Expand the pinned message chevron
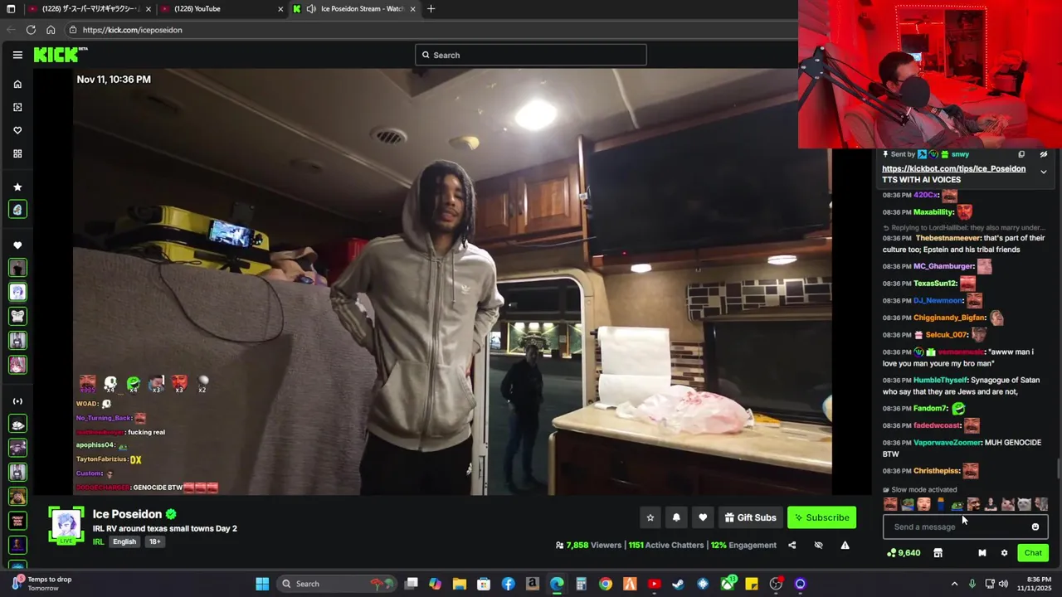The height and width of the screenshot is (597, 1062). (1044, 172)
